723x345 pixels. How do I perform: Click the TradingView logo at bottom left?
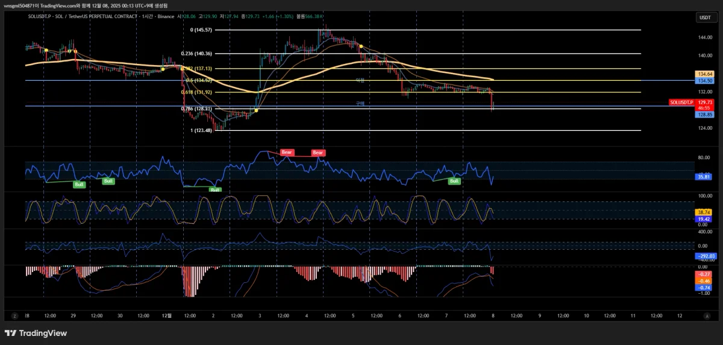point(36,333)
